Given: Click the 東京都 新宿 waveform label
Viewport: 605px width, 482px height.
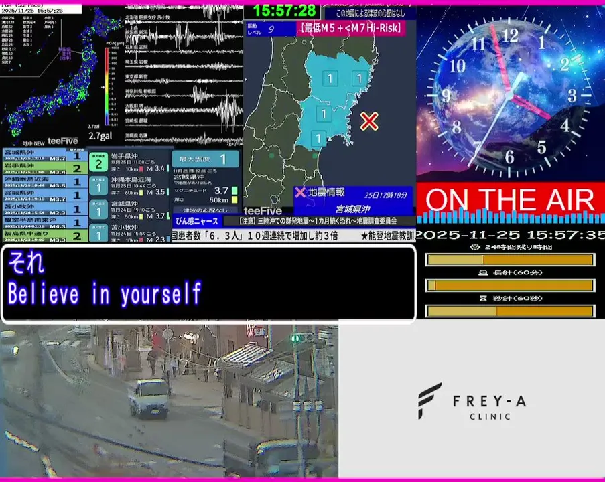Looking at the screenshot, I should point(137,76).
